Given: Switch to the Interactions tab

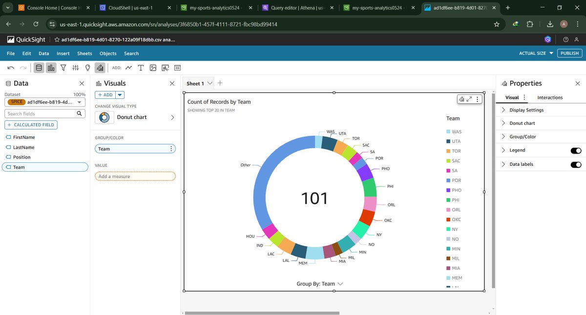Looking at the screenshot, I should tap(550, 97).
